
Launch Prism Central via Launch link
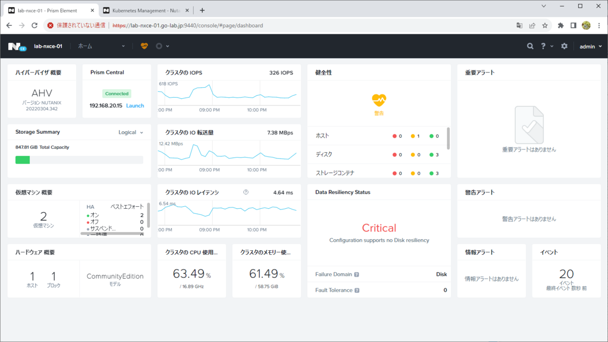[x=135, y=106]
